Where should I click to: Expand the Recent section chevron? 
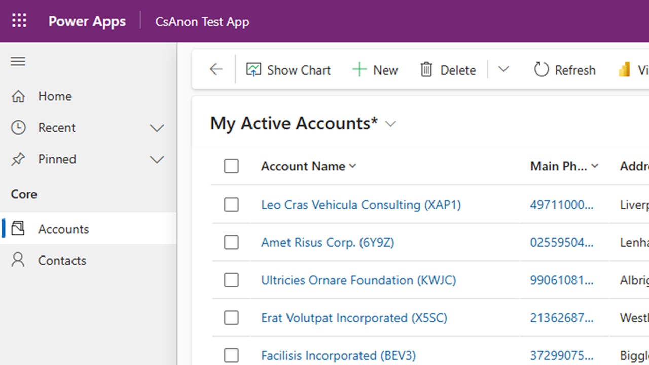click(157, 128)
